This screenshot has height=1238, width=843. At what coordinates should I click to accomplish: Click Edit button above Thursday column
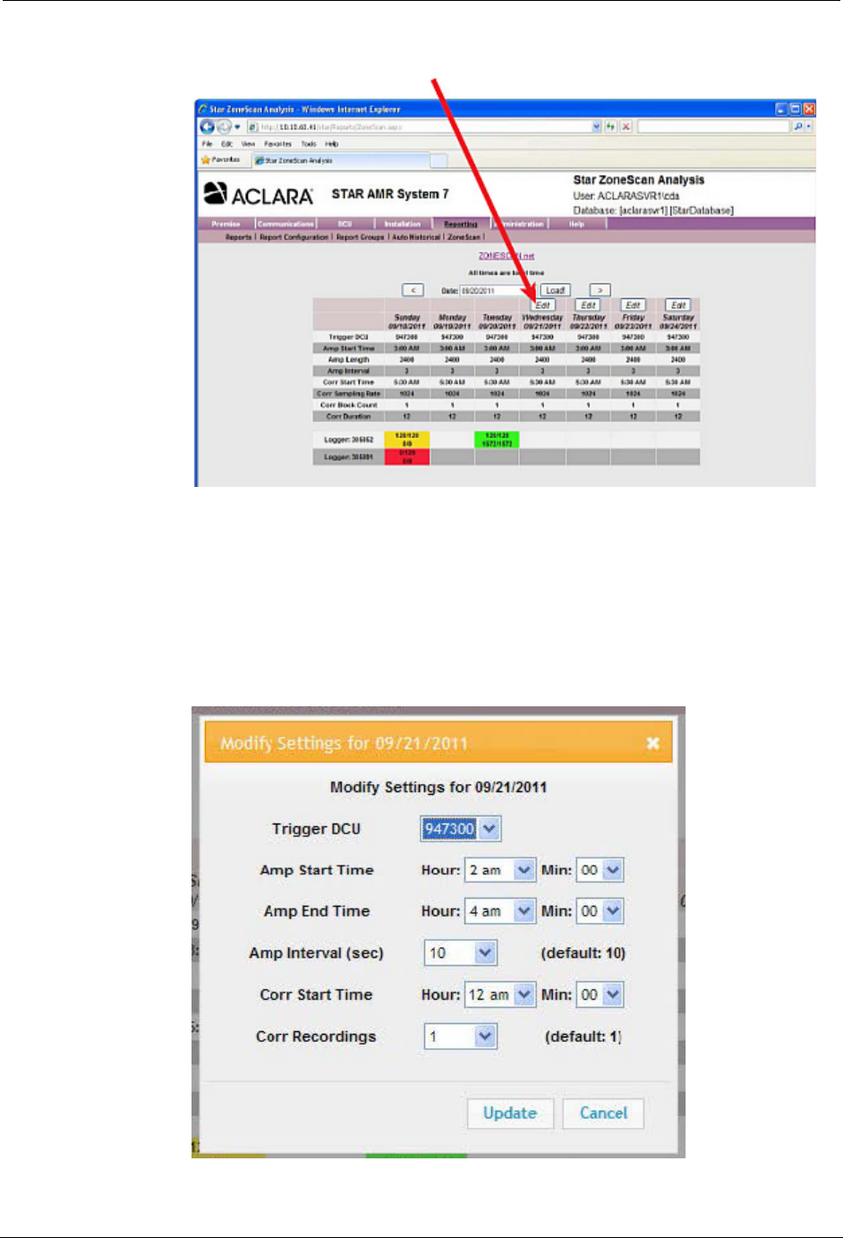coord(588,305)
